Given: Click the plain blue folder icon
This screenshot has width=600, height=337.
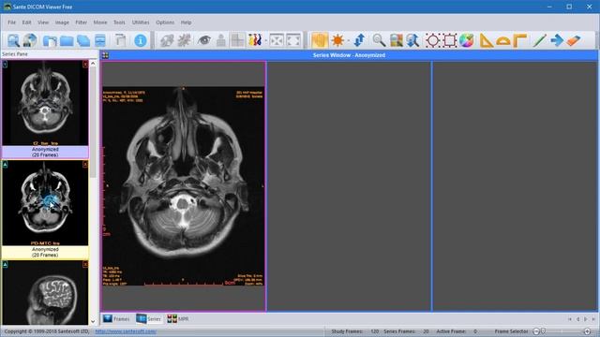Looking at the screenshot, I should click(67, 40).
